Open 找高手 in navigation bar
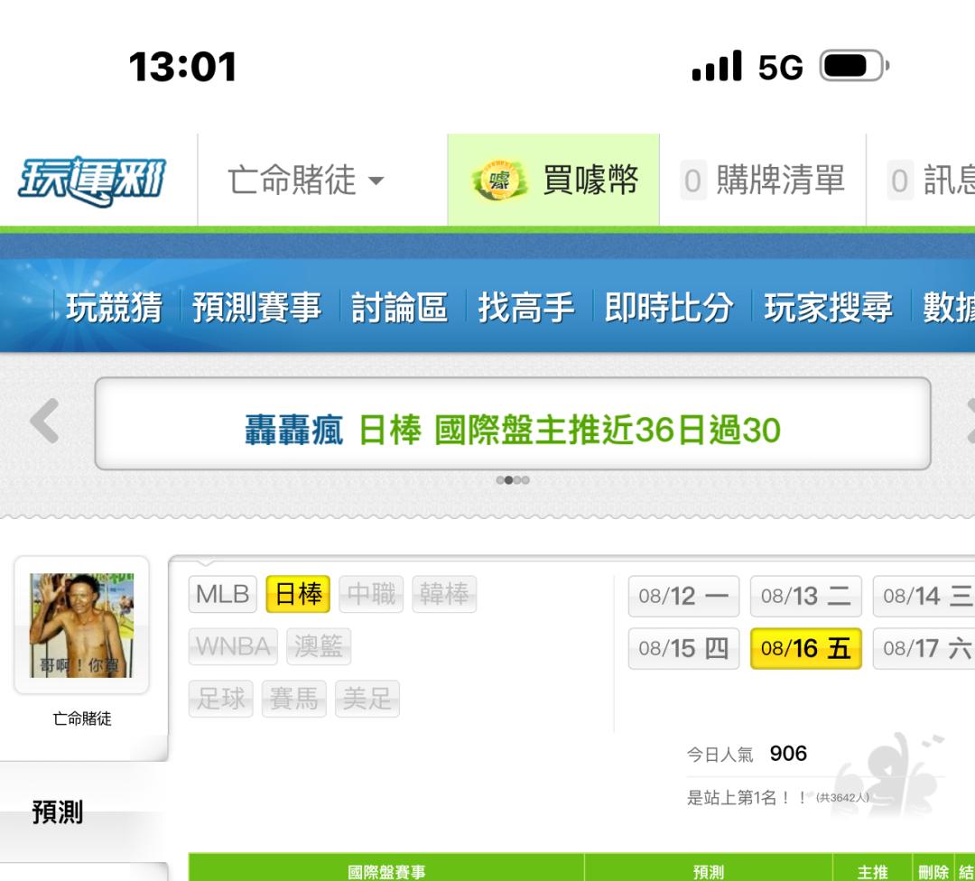975x881 pixels. [526, 307]
